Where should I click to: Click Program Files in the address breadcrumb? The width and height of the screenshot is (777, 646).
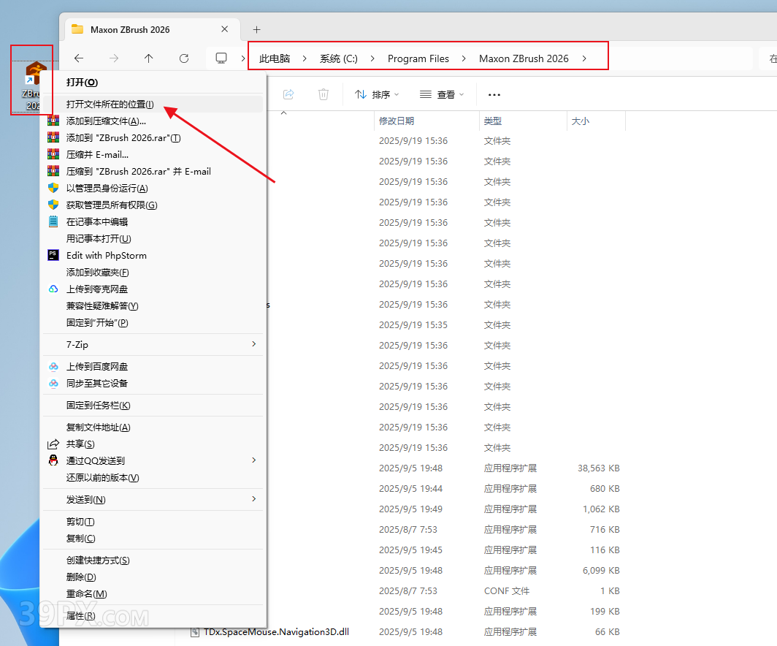pyautogui.click(x=418, y=58)
